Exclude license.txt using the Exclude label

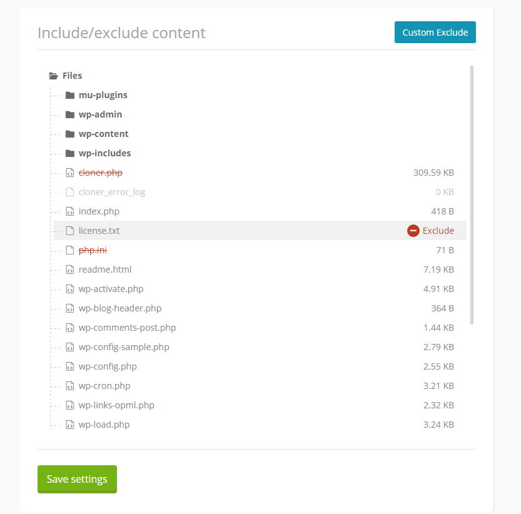click(438, 231)
